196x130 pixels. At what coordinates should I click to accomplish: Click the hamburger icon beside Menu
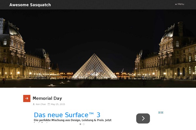coord(176,4)
